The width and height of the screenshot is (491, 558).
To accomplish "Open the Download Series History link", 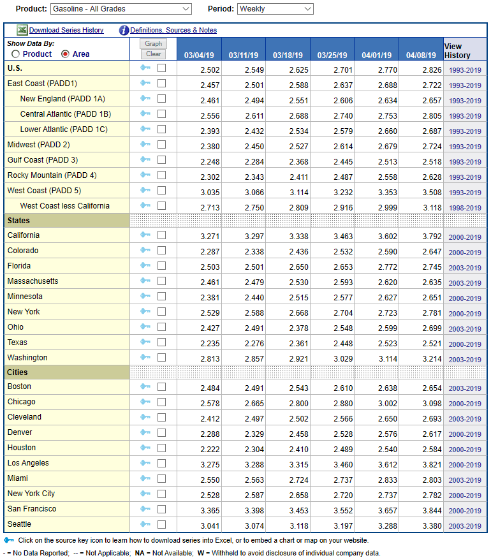I will click(66, 30).
